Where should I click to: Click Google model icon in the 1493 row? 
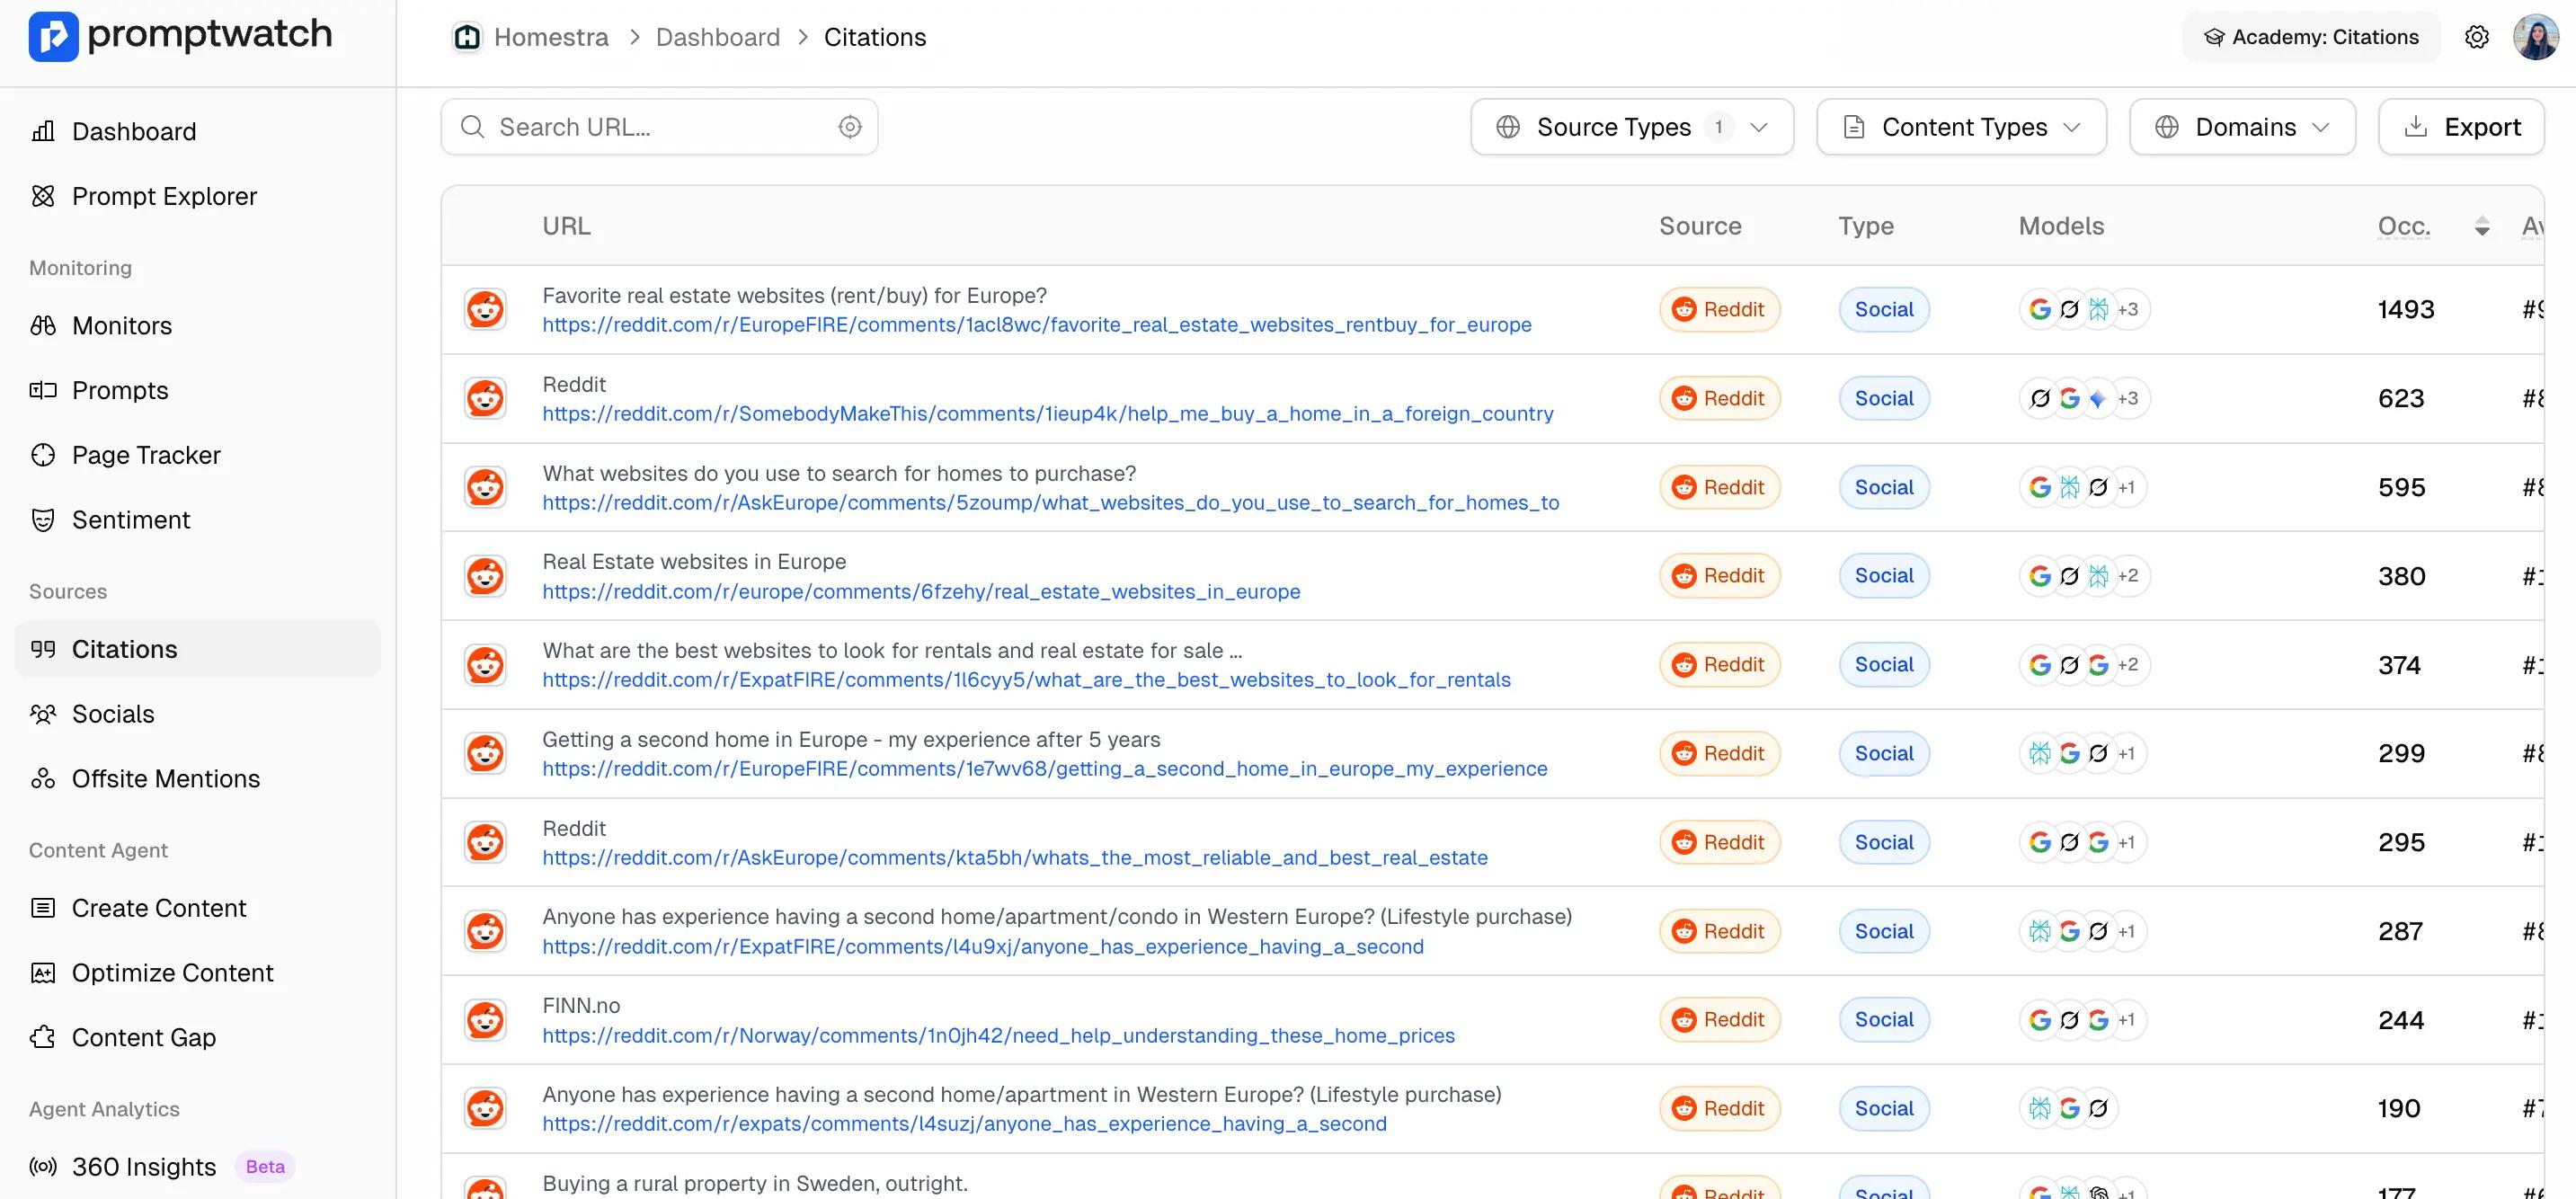pos(2040,310)
